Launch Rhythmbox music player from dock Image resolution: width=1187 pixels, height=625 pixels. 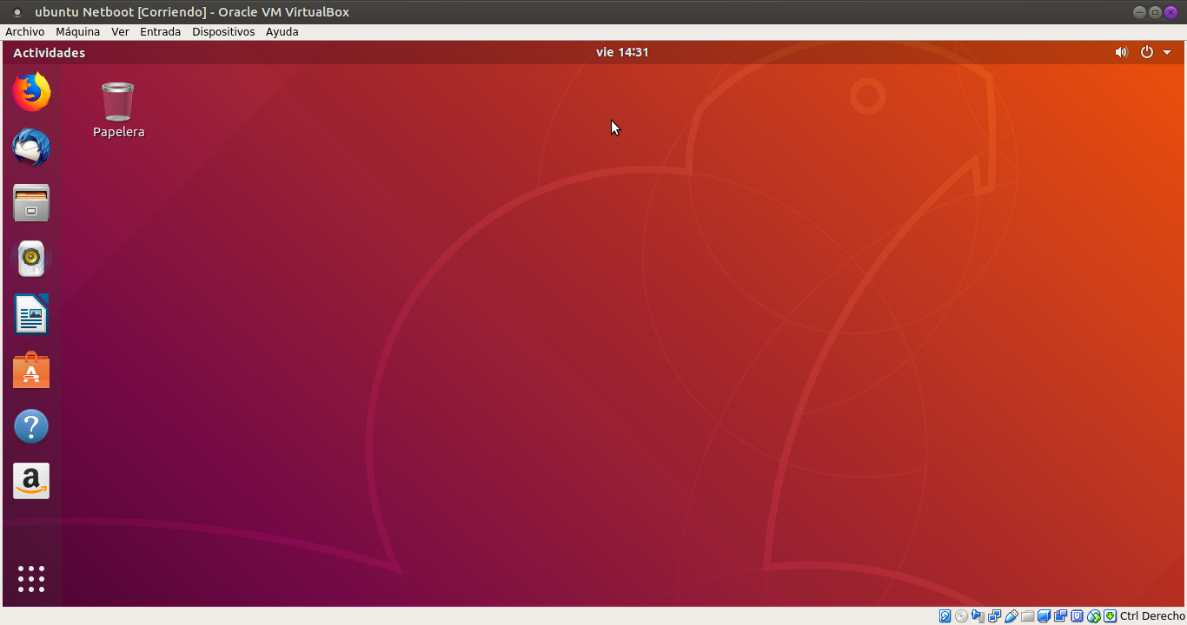[31, 259]
